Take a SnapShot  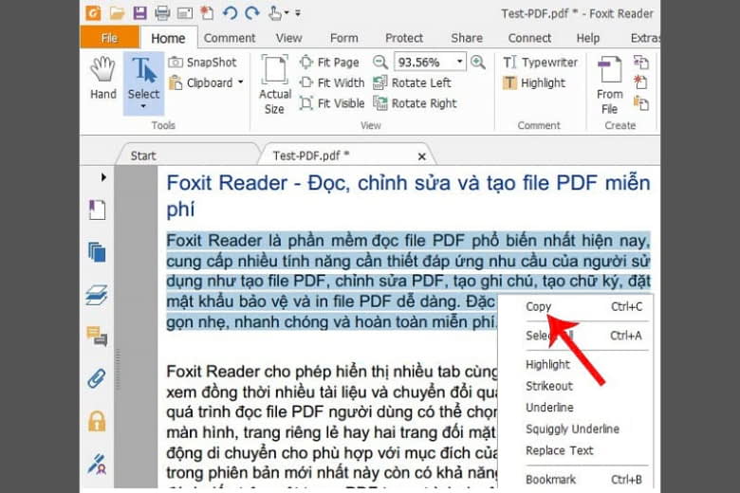tap(202, 63)
